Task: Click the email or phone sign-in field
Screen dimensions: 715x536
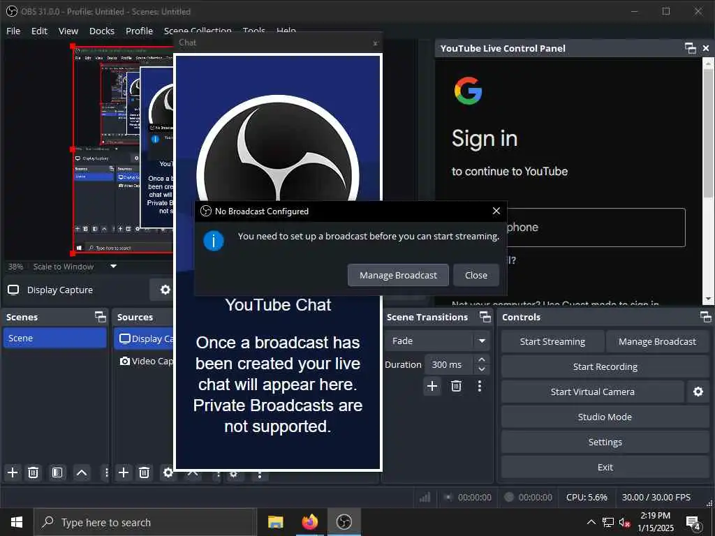Action: [x=596, y=228]
